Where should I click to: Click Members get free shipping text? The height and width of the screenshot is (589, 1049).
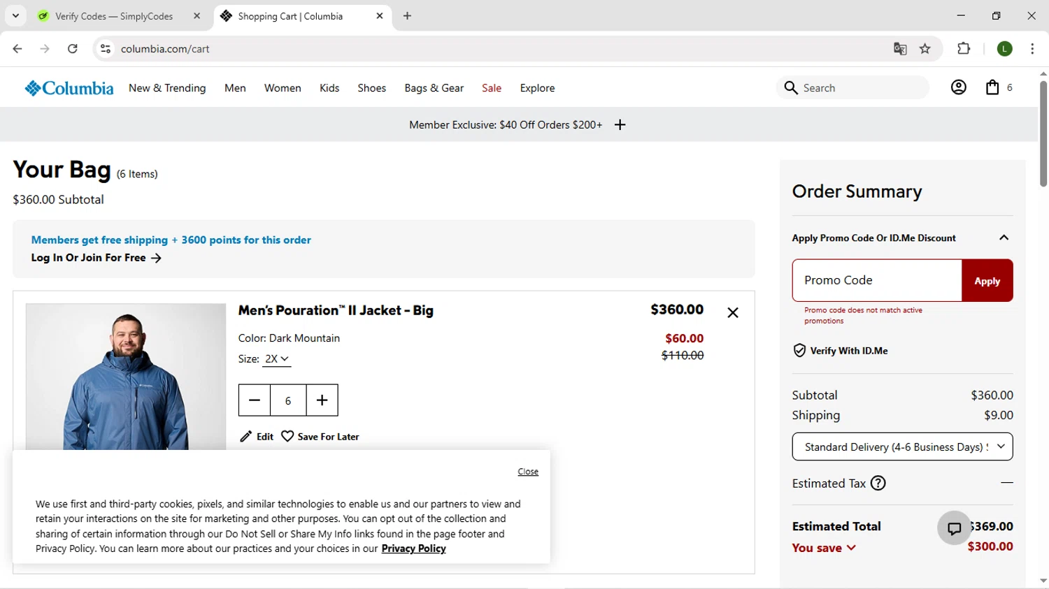pyautogui.click(x=171, y=240)
